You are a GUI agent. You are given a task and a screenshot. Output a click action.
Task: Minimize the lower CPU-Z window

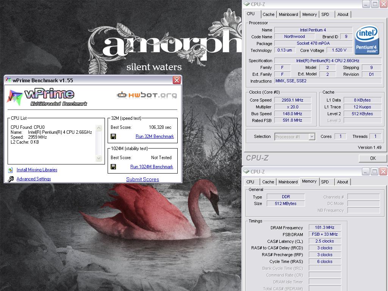(366, 171)
